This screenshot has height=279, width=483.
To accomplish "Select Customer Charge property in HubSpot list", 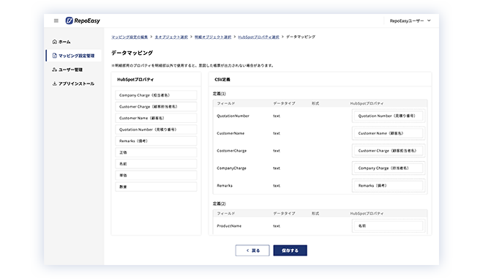I will pos(156,107).
